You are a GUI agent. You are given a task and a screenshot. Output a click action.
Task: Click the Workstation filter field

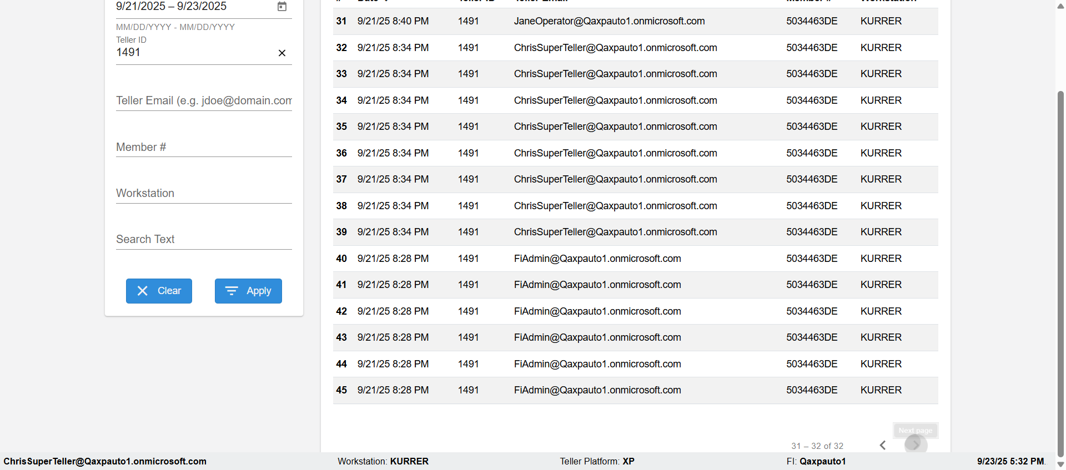click(x=203, y=193)
